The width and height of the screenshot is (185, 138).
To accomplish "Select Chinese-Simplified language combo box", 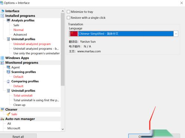I will pyautogui.click(x=124, y=34).
